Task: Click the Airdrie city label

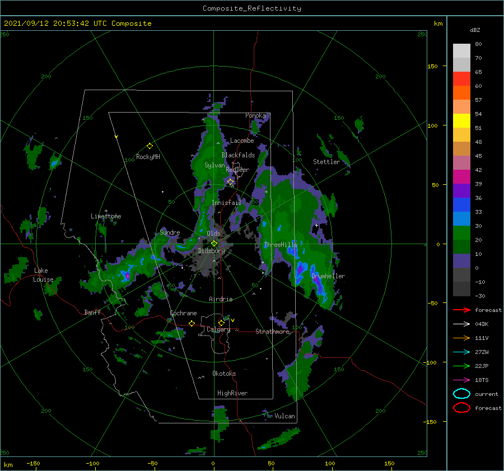Action: [x=221, y=299]
